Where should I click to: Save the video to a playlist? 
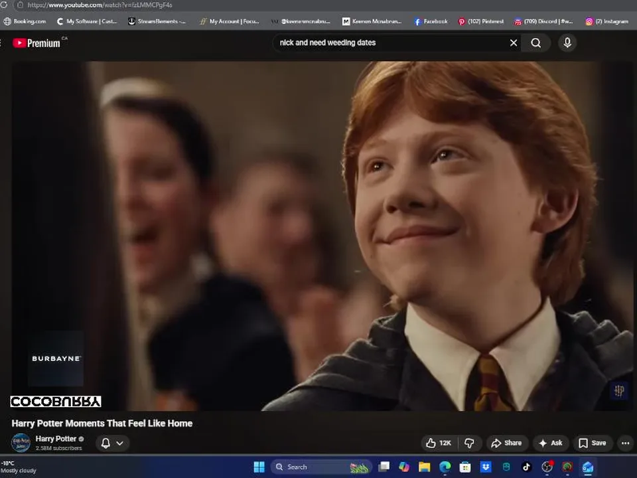pos(593,443)
